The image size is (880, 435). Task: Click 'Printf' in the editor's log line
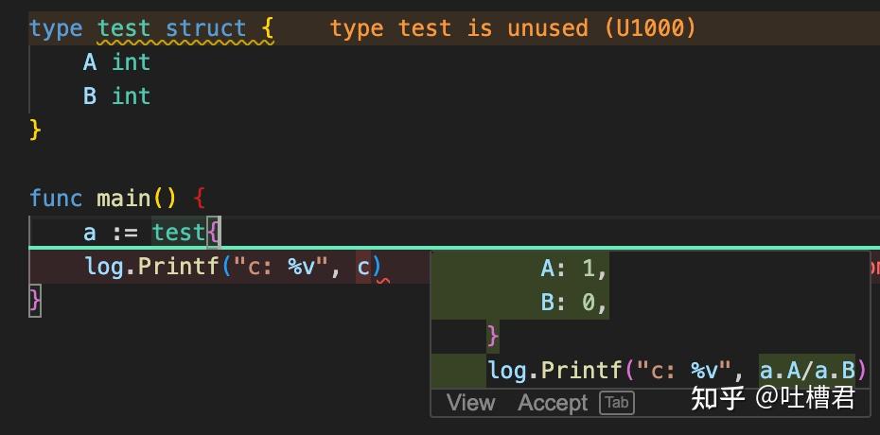pyautogui.click(x=179, y=267)
